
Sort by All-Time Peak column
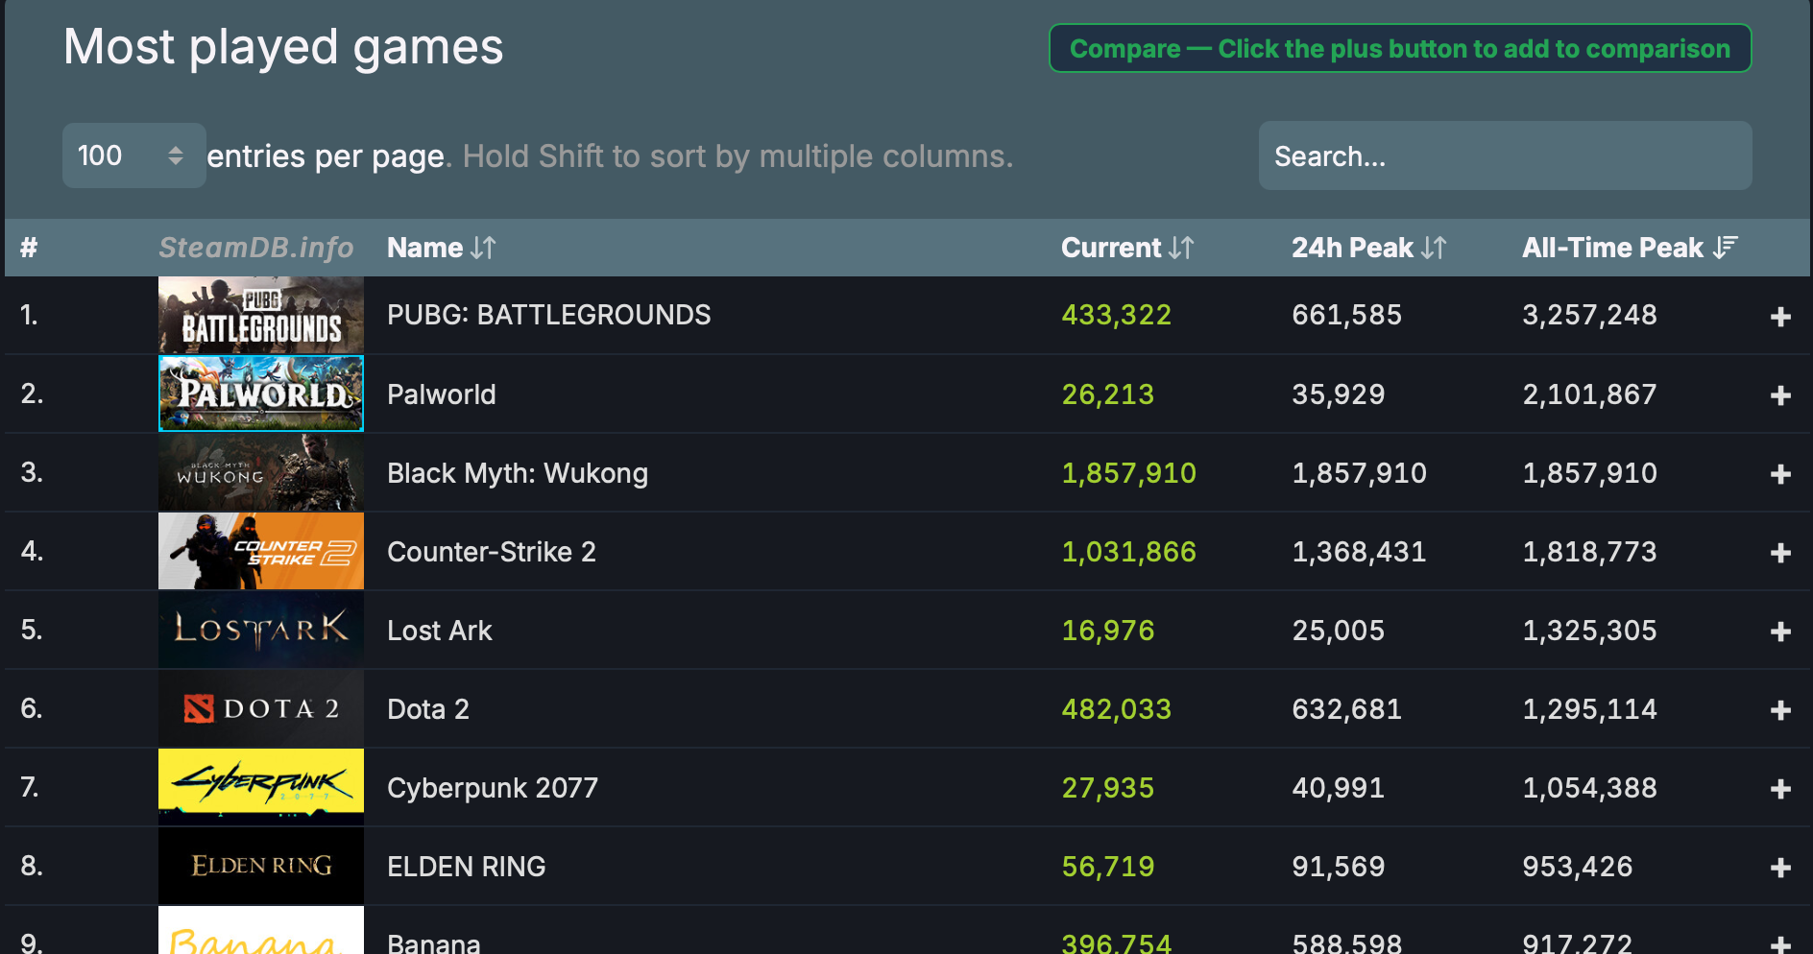pyautogui.click(x=1630, y=248)
